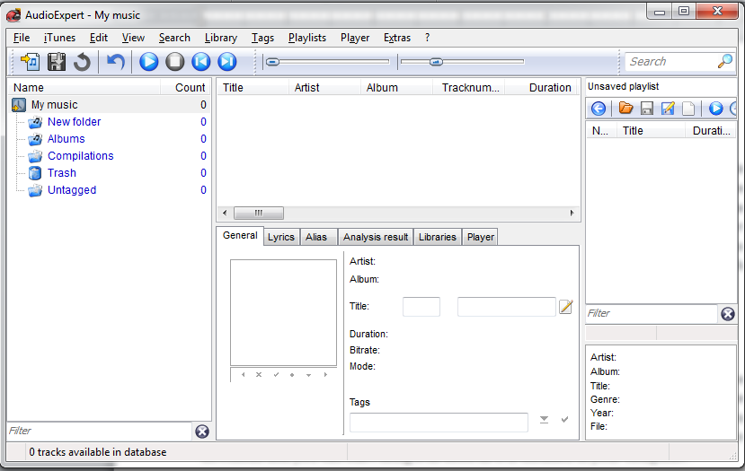Switch to the Lyrics tab
This screenshot has height=471, width=745.
[281, 237]
